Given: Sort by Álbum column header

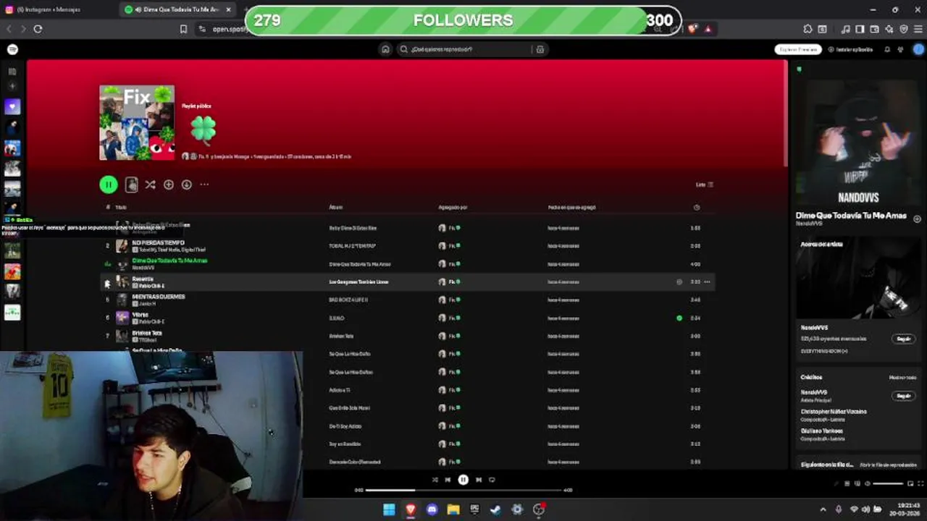Looking at the screenshot, I should (336, 207).
